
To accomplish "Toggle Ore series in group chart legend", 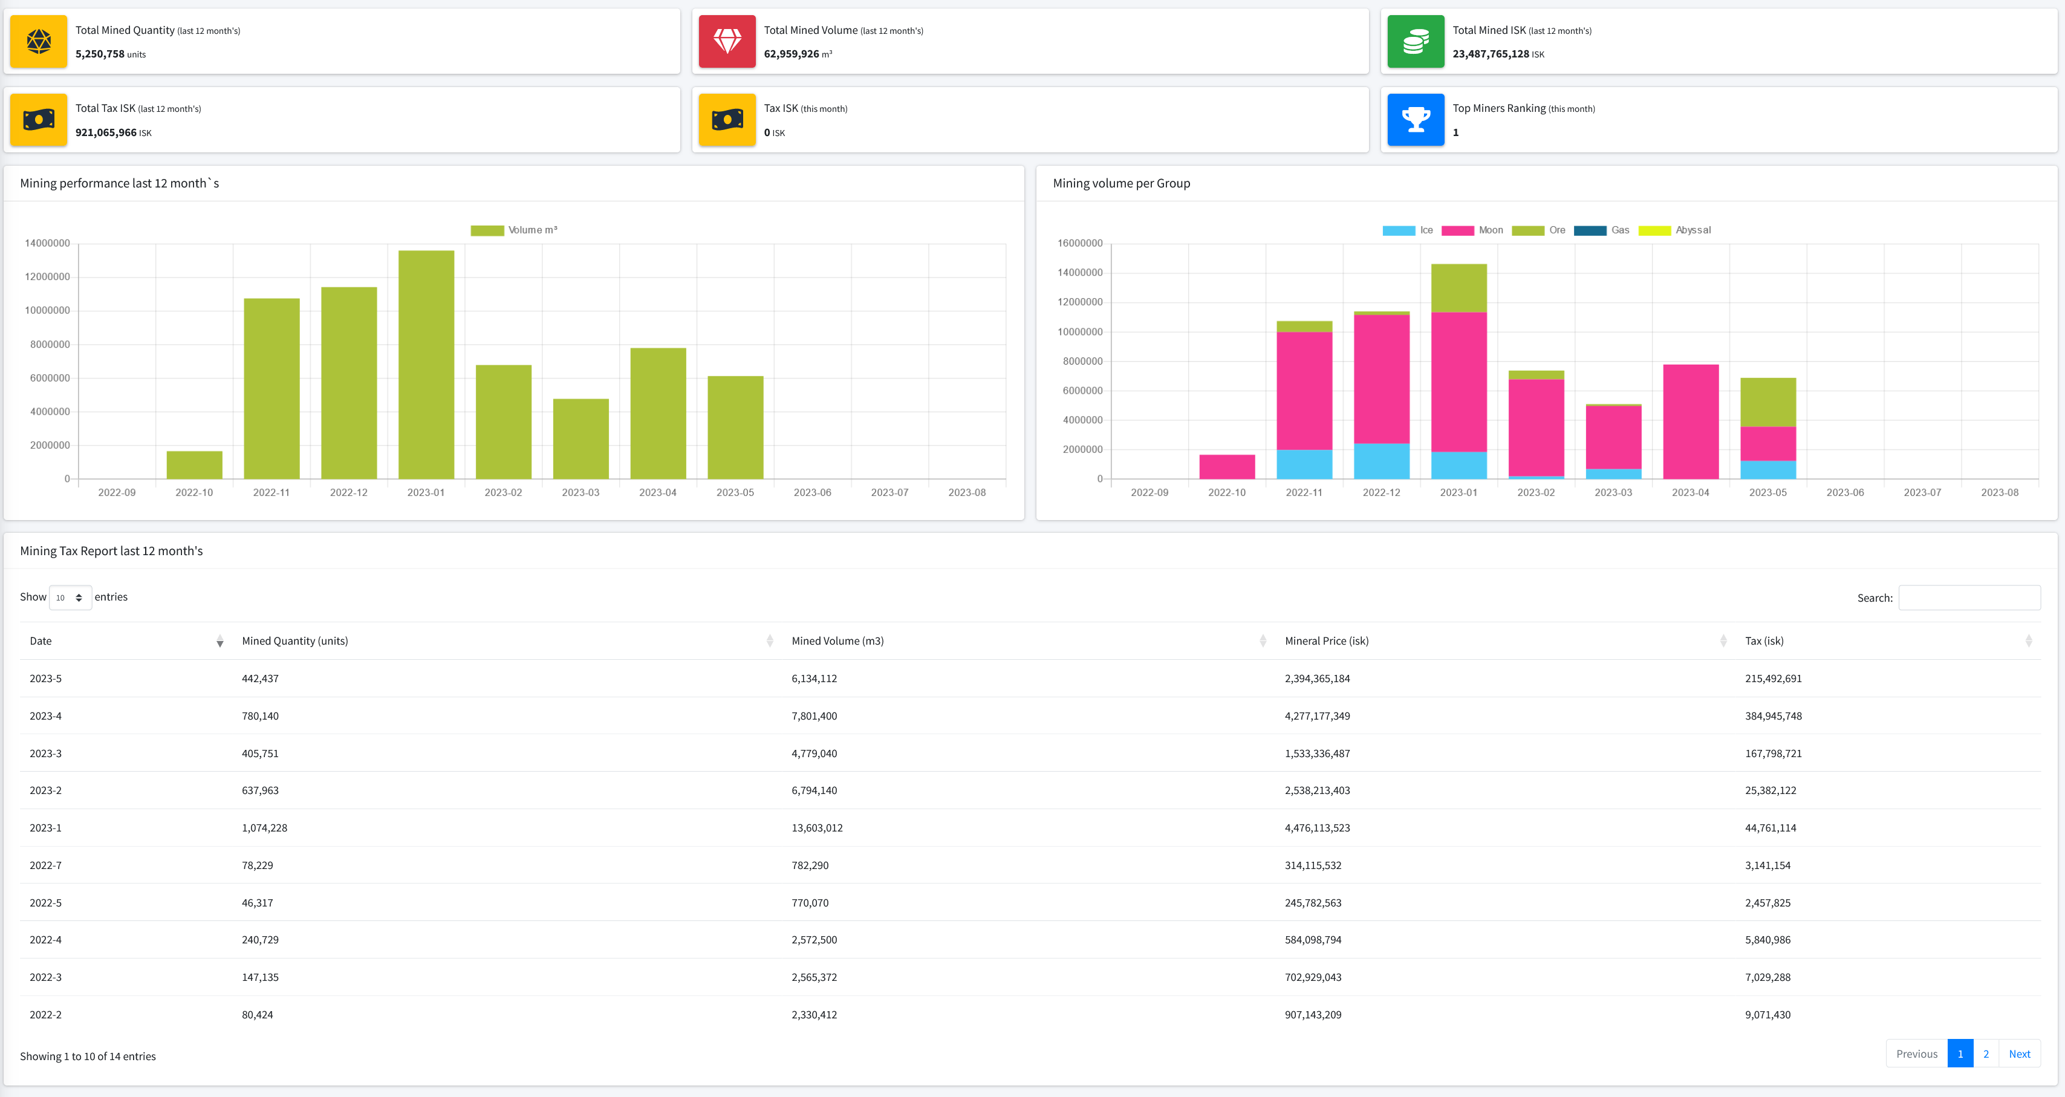I will (1538, 230).
